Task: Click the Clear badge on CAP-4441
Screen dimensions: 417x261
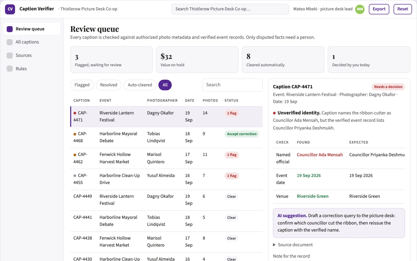Action: [x=231, y=218]
